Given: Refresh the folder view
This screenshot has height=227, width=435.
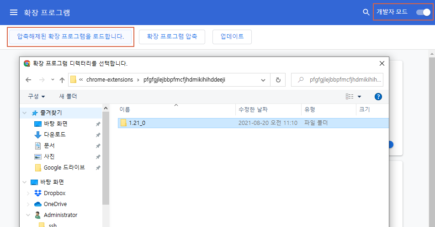Looking at the screenshot, I should pyautogui.click(x=278, y=80).
